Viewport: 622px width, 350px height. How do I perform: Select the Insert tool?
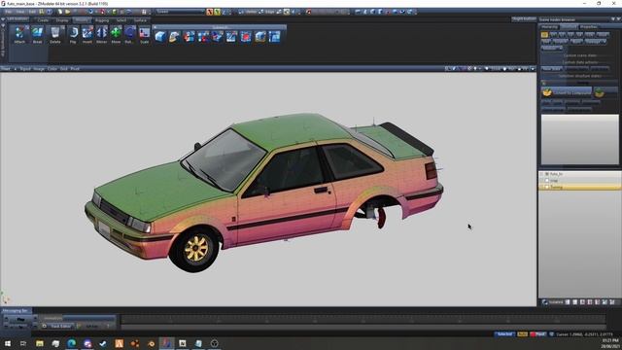tap(87, 35)
